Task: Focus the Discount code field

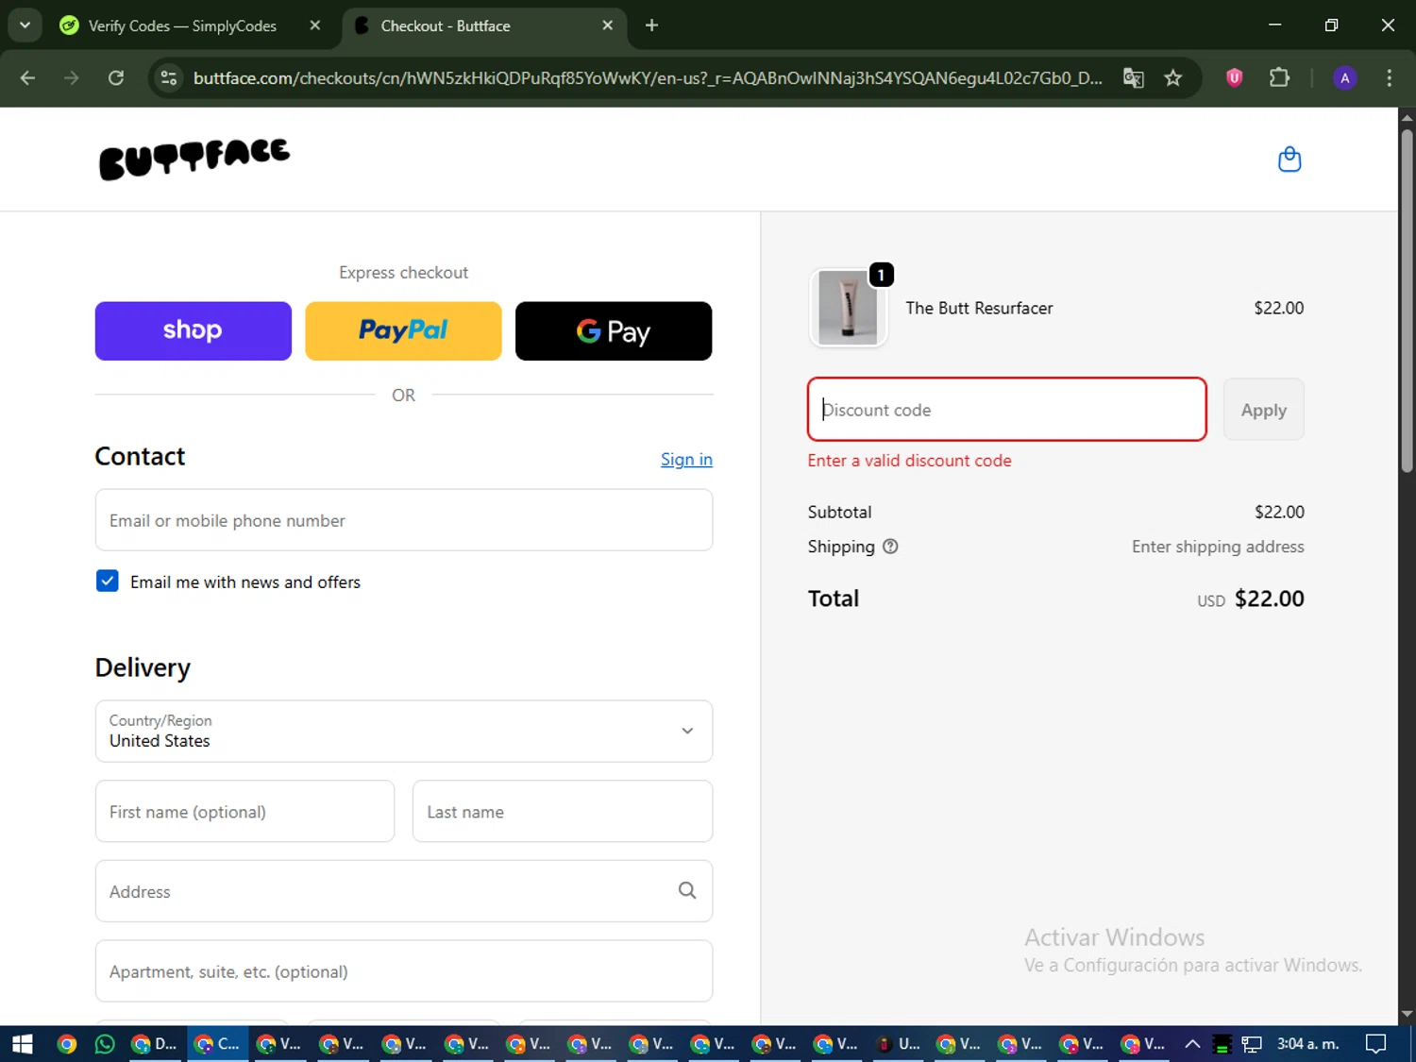Action: [1007, 410]
